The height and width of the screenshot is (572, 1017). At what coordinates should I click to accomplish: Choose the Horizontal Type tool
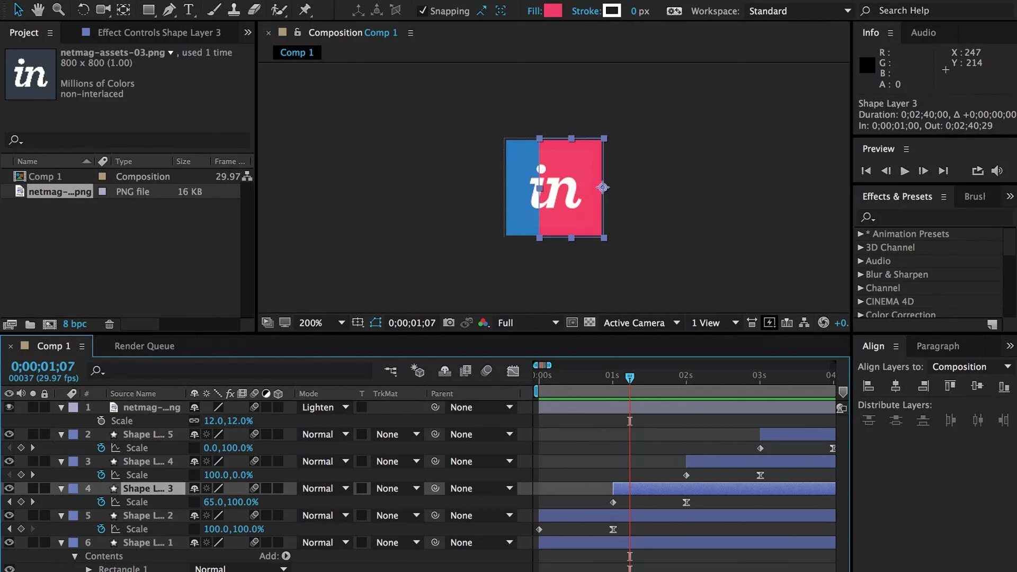[x=189, y=10]
